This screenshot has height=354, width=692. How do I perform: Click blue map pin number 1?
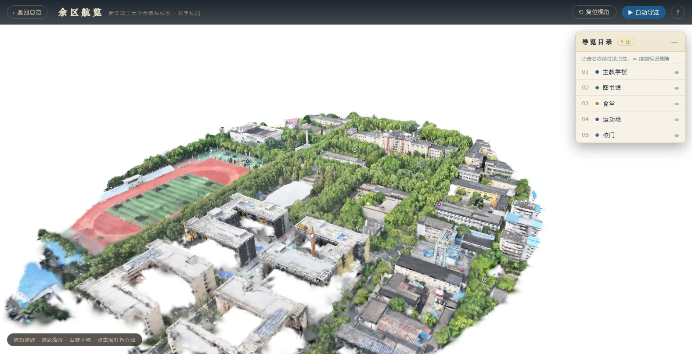point(248,161)
